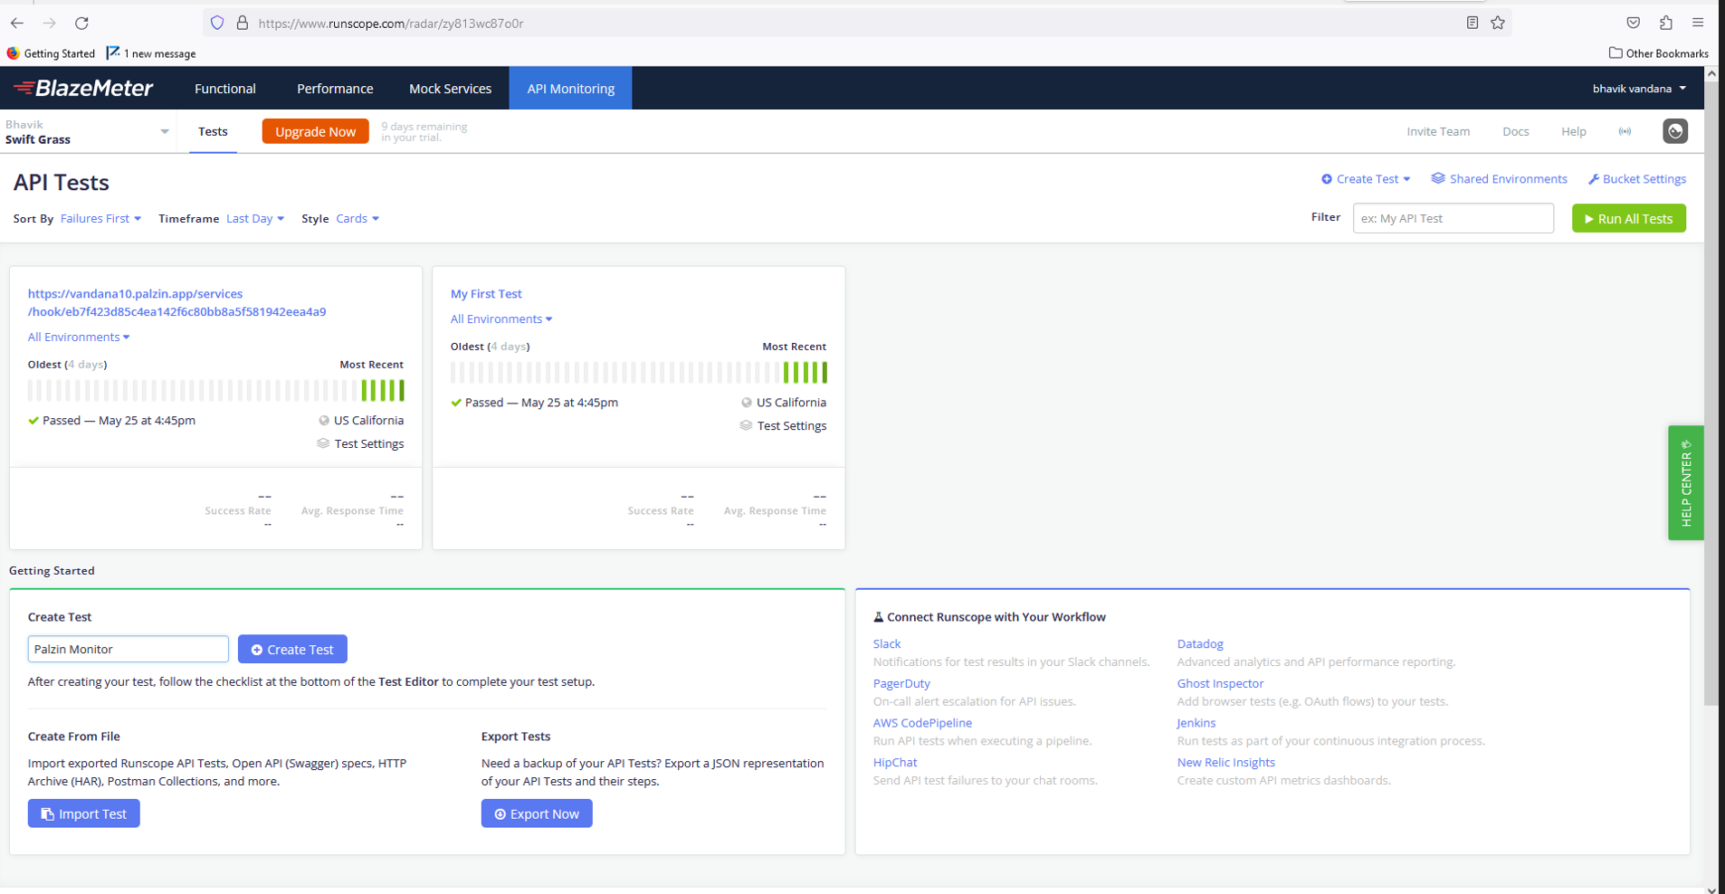This screenshot has height=894, width=1725.
Task: Open the green Help Center side tab
Action: [1685, 482]
